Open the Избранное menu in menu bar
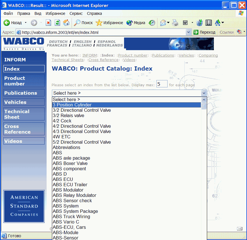 pos(55,13)
